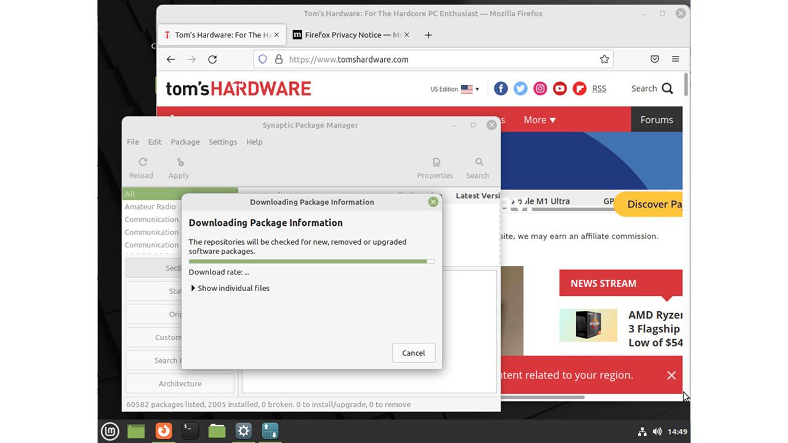Click Synaptic taskbar icon
Screen dimensions: 788x443
pyautogui.click(x=270, y=431)
